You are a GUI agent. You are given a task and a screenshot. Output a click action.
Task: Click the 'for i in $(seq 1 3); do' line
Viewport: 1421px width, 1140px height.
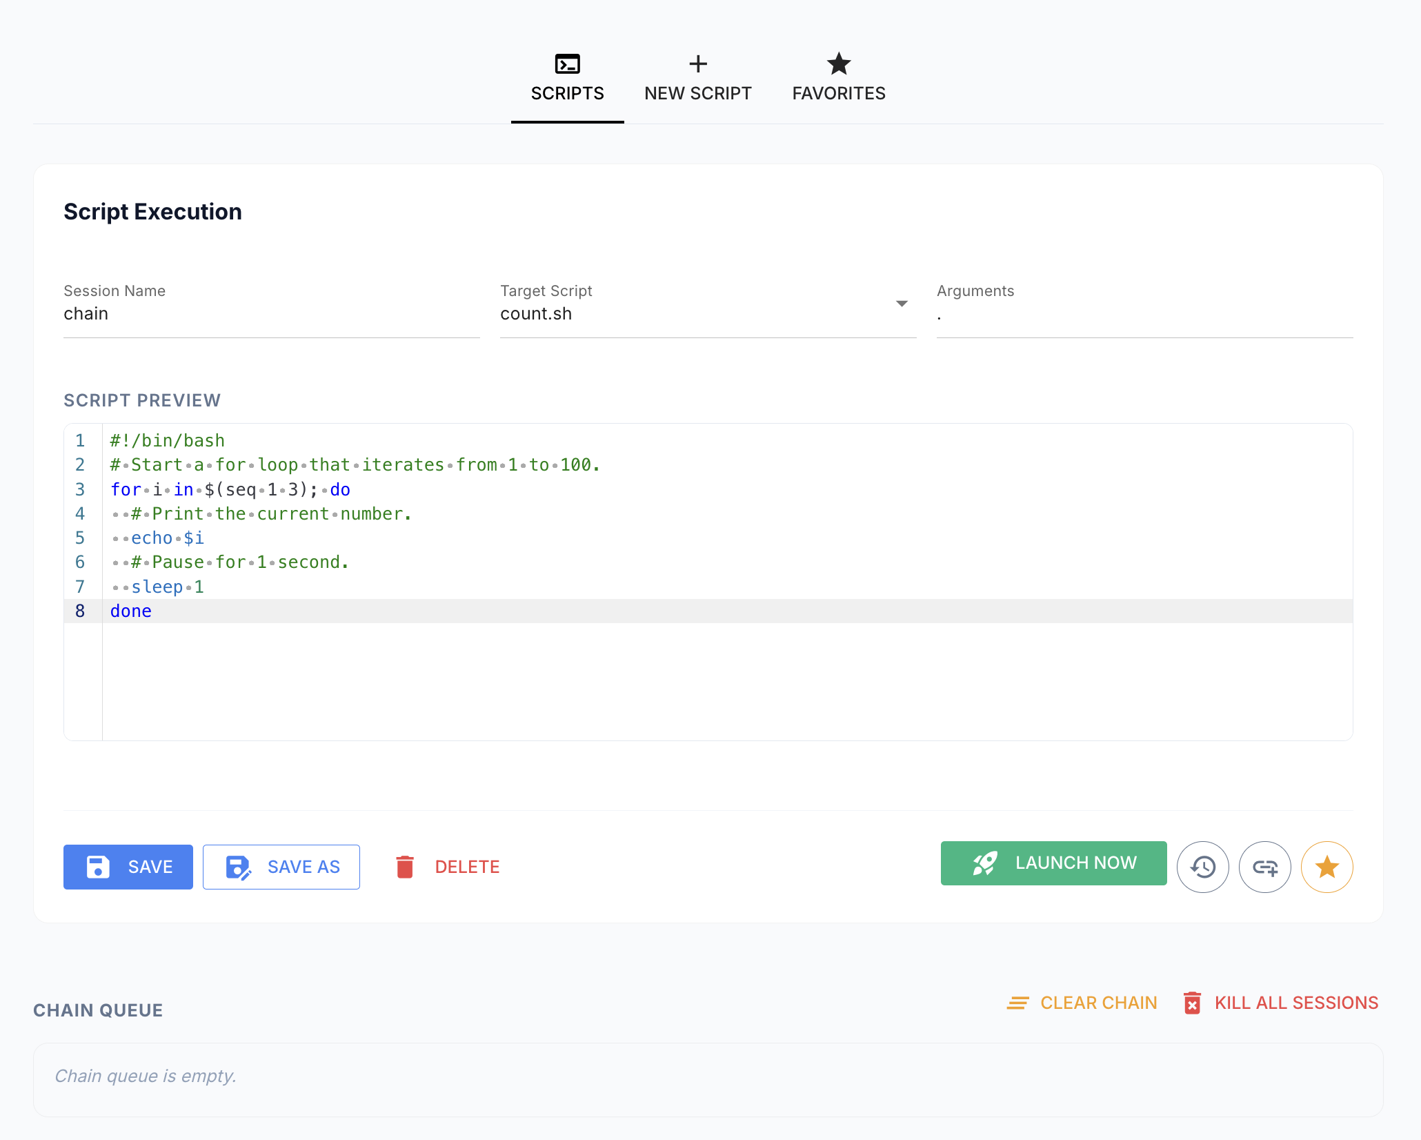pyautogui.click(x=230, y=490)
